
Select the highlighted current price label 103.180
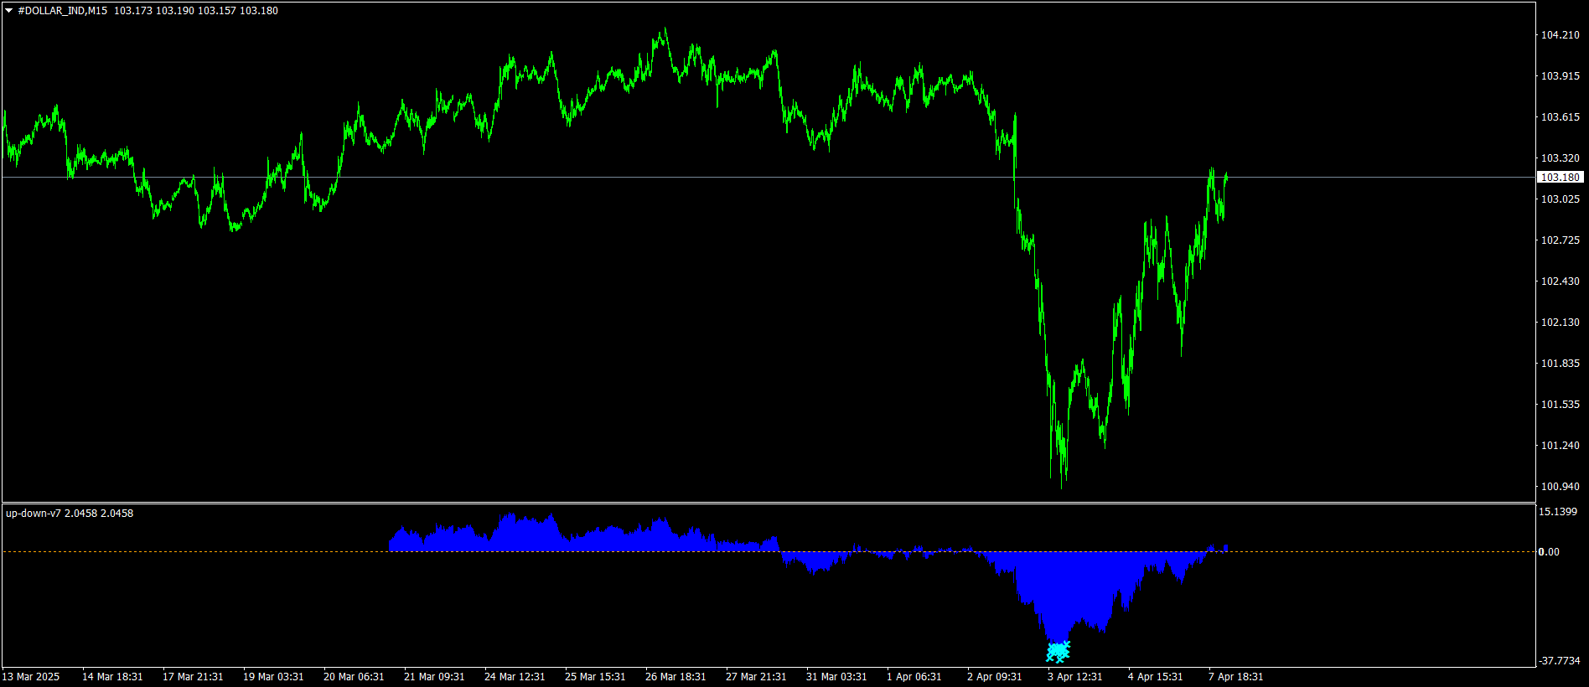click(1561, 178)
